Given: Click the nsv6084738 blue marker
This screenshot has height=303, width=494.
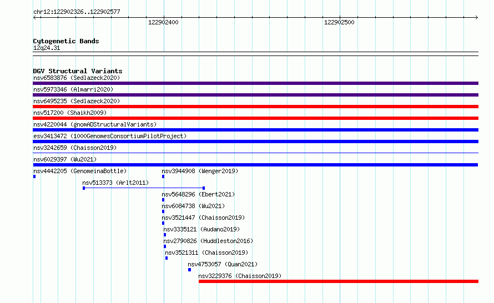Looking at the screenshot, I should click(x=163, y=211).
